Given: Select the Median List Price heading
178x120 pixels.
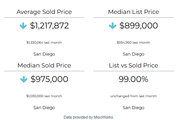Looking at the screenshot, I should click(x=134, y=12).
